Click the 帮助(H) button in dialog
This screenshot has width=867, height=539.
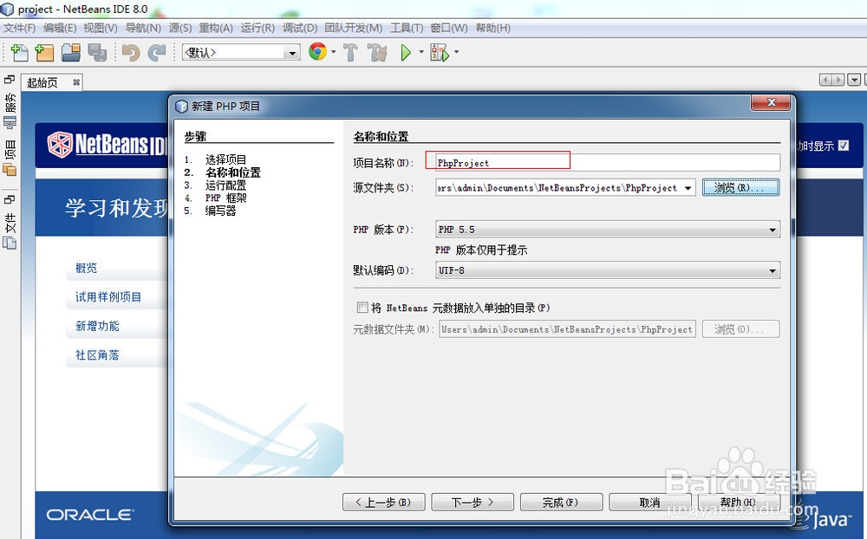point(739,502)
